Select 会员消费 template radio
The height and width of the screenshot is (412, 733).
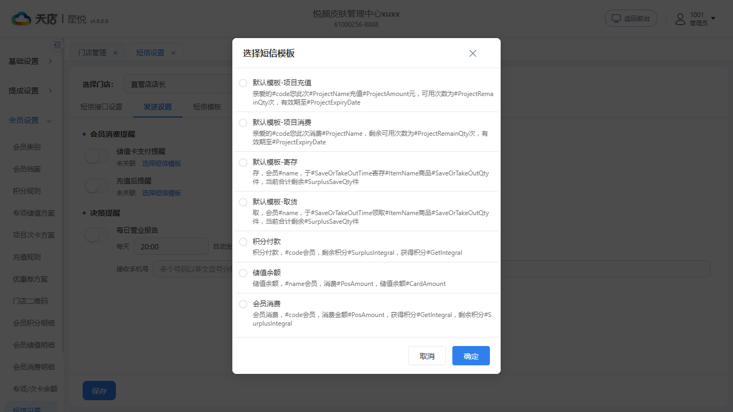pos(243,304)
